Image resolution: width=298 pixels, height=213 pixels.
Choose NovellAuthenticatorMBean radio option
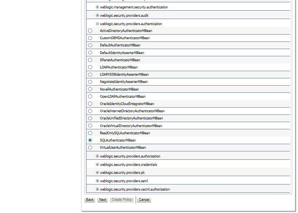click(x=90, y=89)
